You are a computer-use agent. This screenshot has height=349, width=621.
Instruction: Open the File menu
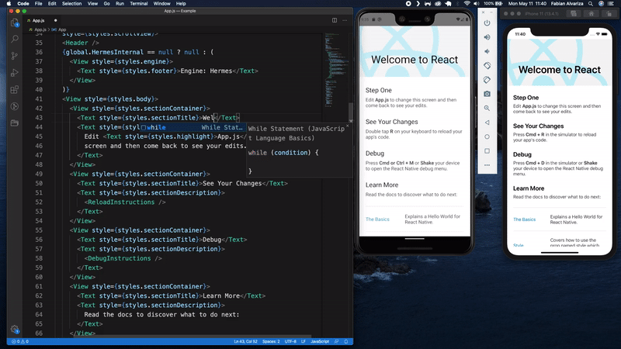(x=38, y=4)
